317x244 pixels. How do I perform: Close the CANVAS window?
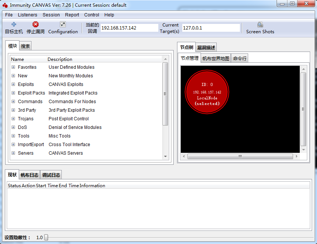pyautogui.click(x=306, y=4)
